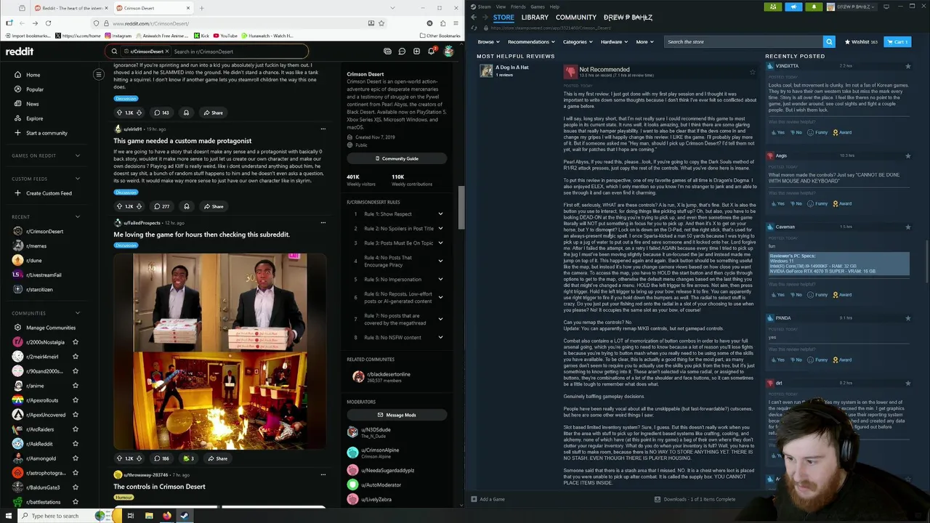The image size is (930, 523).
Task: Open Steam Friends menu
Action: (518, 7)
